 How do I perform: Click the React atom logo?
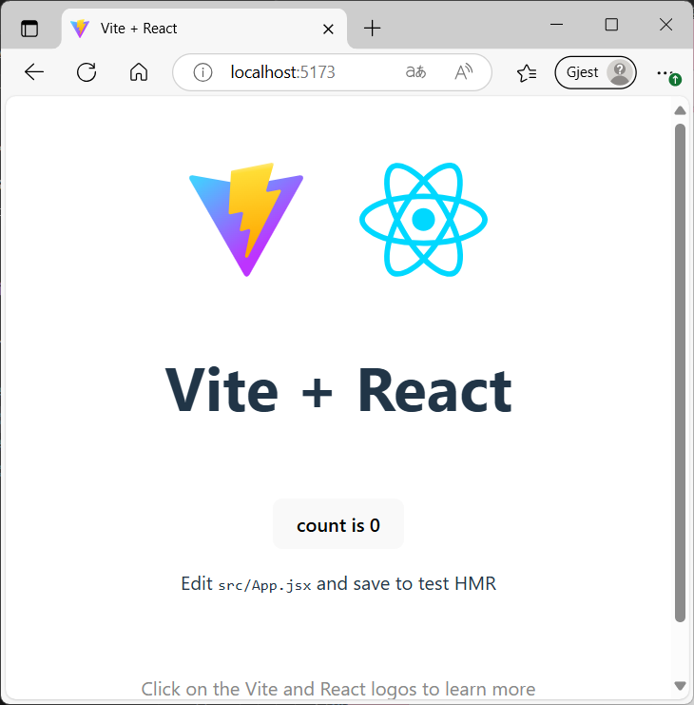pyautogui.click(x=423, y=220)
